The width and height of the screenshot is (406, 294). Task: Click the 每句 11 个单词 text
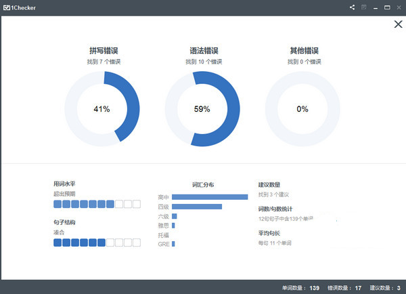tap(275, 243)
